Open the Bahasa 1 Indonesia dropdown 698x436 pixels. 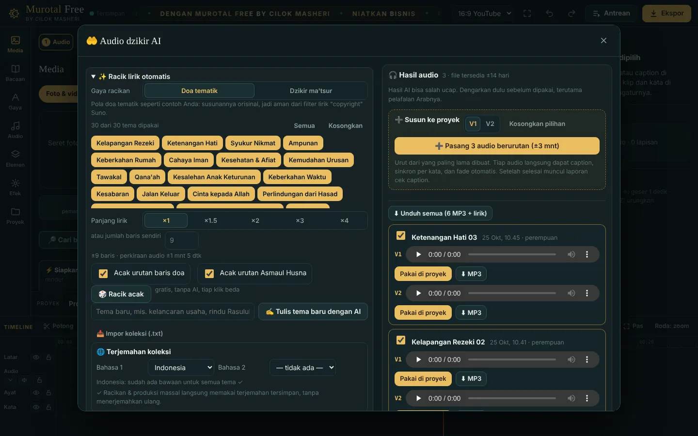point(181,368)
